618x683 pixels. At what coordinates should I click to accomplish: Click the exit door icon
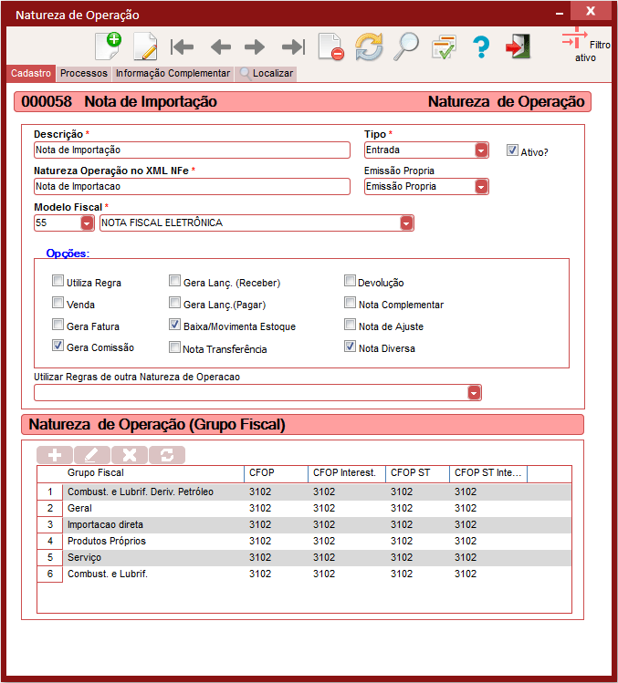pyautogui.click(x=518, y=47)
